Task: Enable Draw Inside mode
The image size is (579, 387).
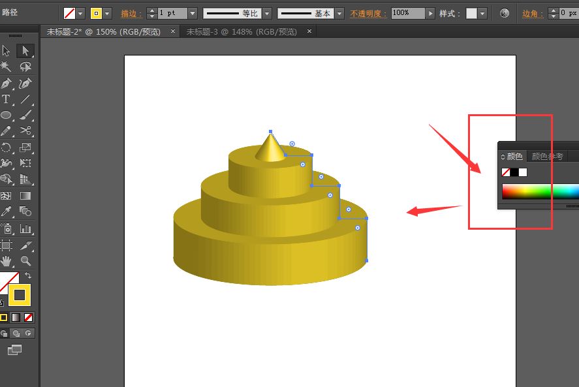Action: click(28, 333)
